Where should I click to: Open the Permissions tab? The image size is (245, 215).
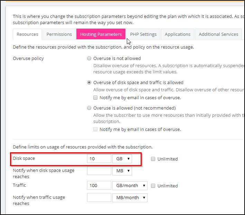click(x=59, y=34)
